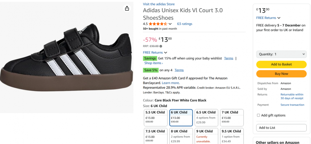Open Secure transaction payment link

tap(292, 105)
